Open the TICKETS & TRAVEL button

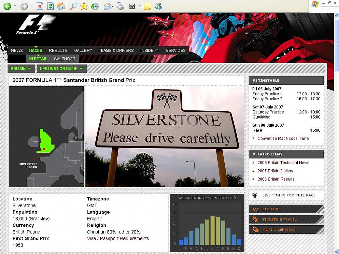[286, 219]
